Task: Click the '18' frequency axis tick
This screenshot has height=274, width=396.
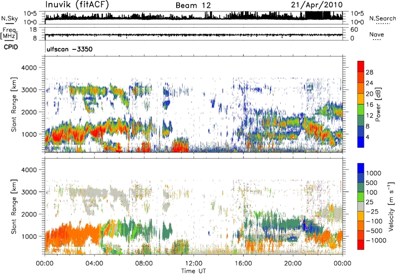Action: click(x=33, y=30)
